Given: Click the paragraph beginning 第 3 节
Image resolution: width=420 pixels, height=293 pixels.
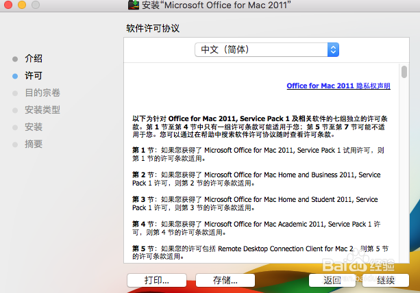Looking at the screenshot, I should click(255, 203).
